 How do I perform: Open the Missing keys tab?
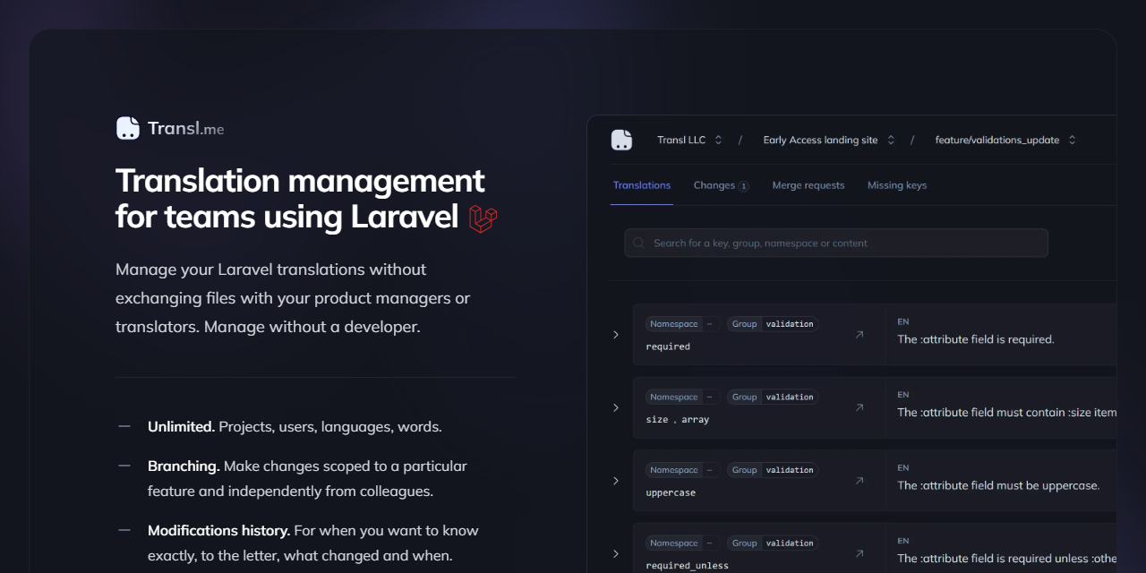click(x=896, y=185)
